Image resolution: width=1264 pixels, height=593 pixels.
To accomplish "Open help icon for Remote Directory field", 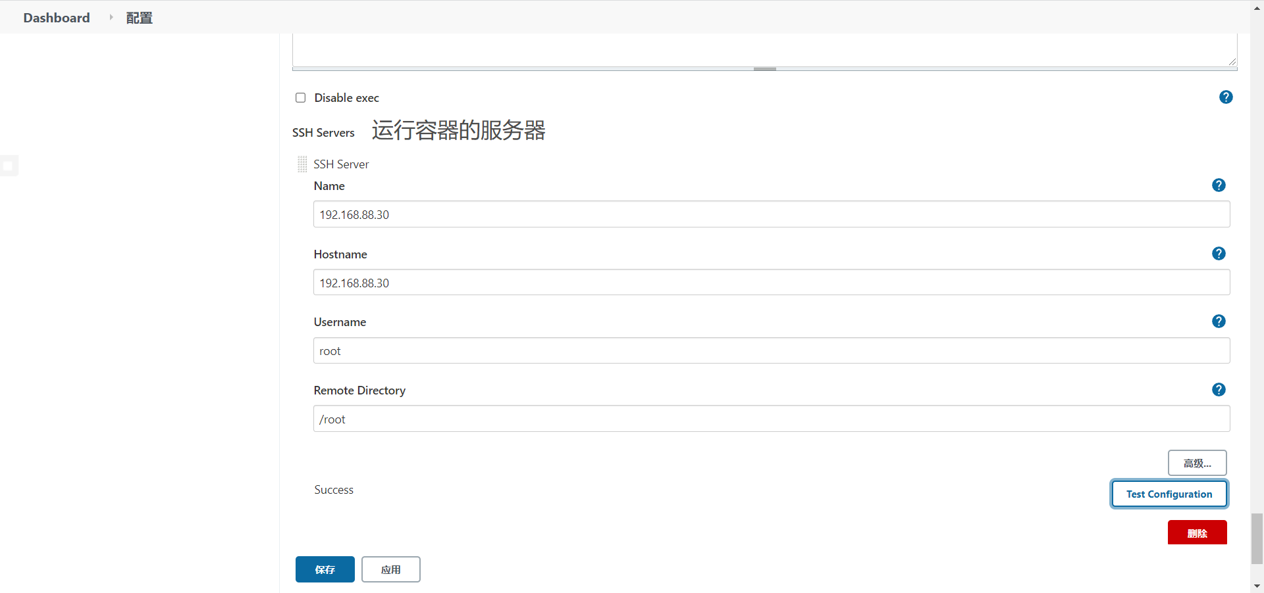I will 1219,390.
